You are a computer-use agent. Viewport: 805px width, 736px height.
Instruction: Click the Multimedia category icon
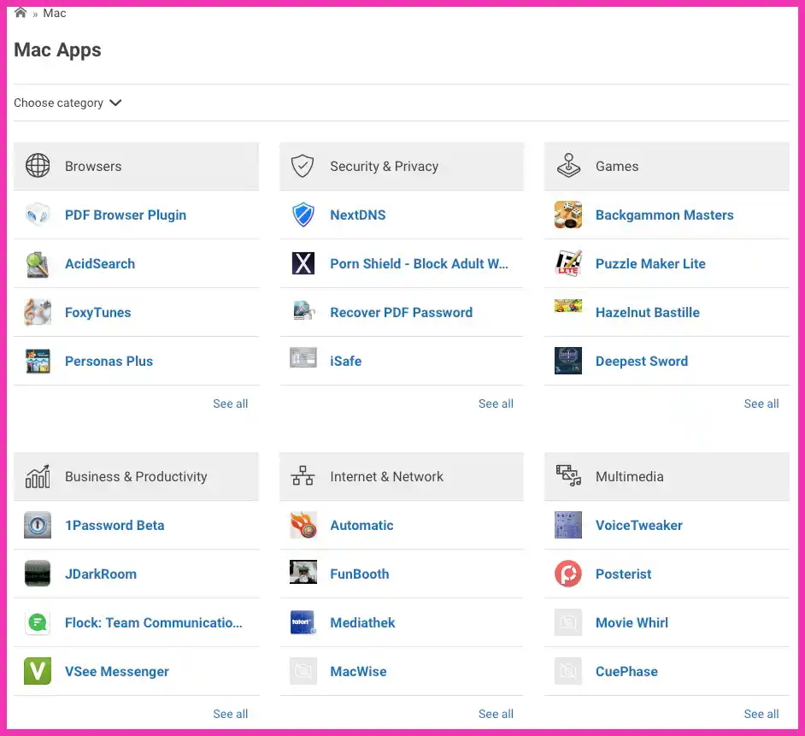click(x=568, y=475)
